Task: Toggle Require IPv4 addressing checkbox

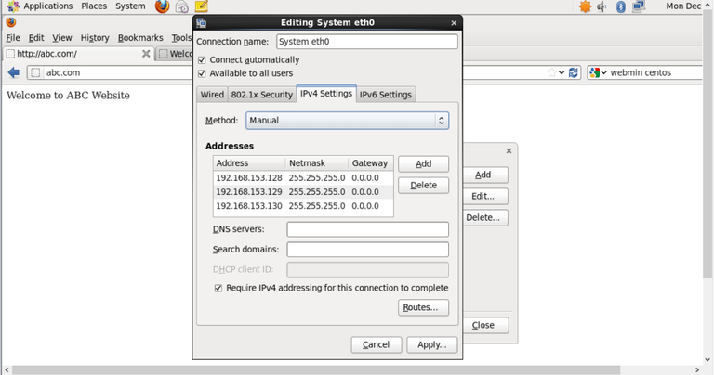Action: pos(218,288)
